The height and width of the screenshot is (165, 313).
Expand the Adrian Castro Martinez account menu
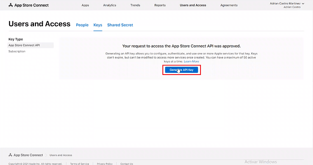tap(287, 4)
